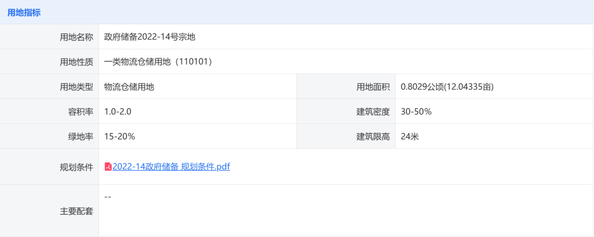This screenshot has width=594, height=237.
Task: Select the 用地类型 label
Action: click(76, 87)
